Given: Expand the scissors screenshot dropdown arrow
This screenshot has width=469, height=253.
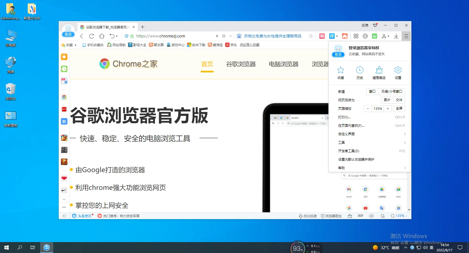Looking at the screenshot, I should click(x=388, y=36).
